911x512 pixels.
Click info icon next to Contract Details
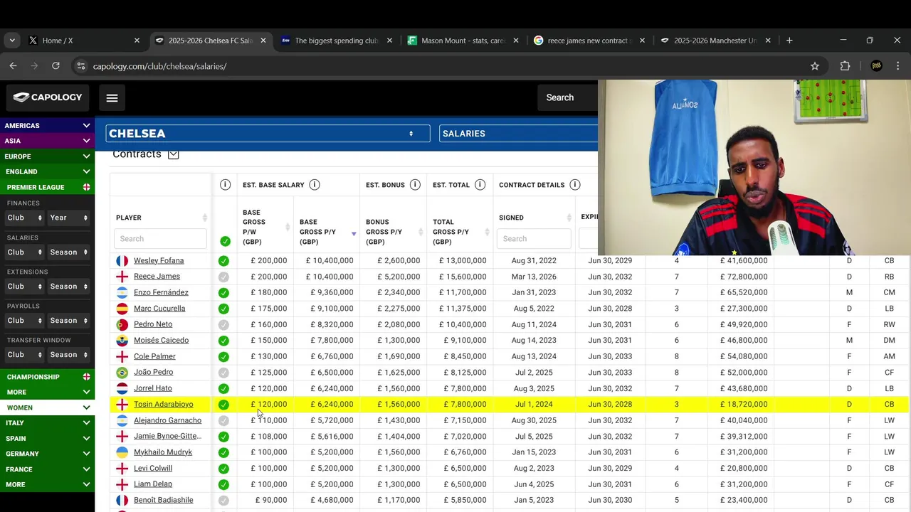tap(575, 185)
